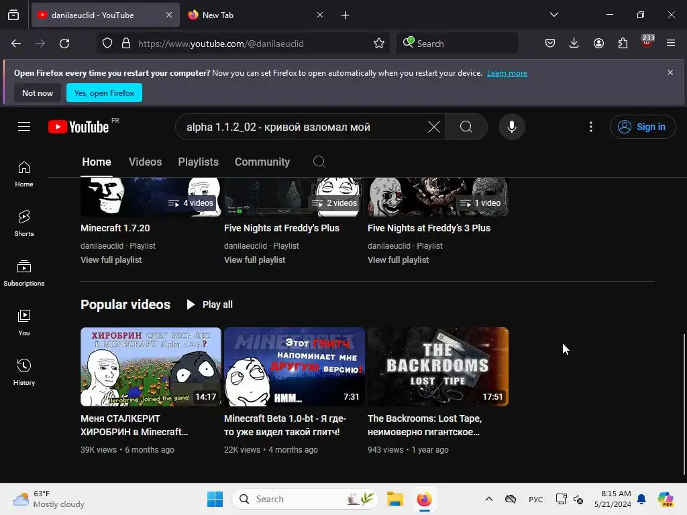Go to Home in YouTube sidebar
This screenshot has width=687, height=515.
point(24,174)
